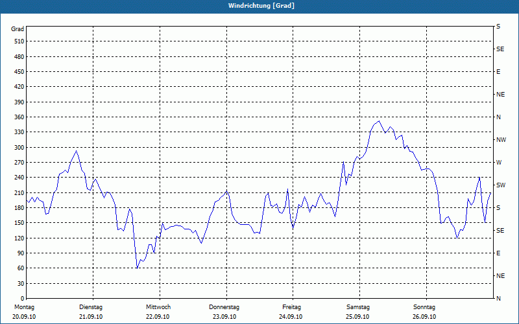Click the "N" compass label level with 360
This screenshot has width=519, height=324.
499,117
